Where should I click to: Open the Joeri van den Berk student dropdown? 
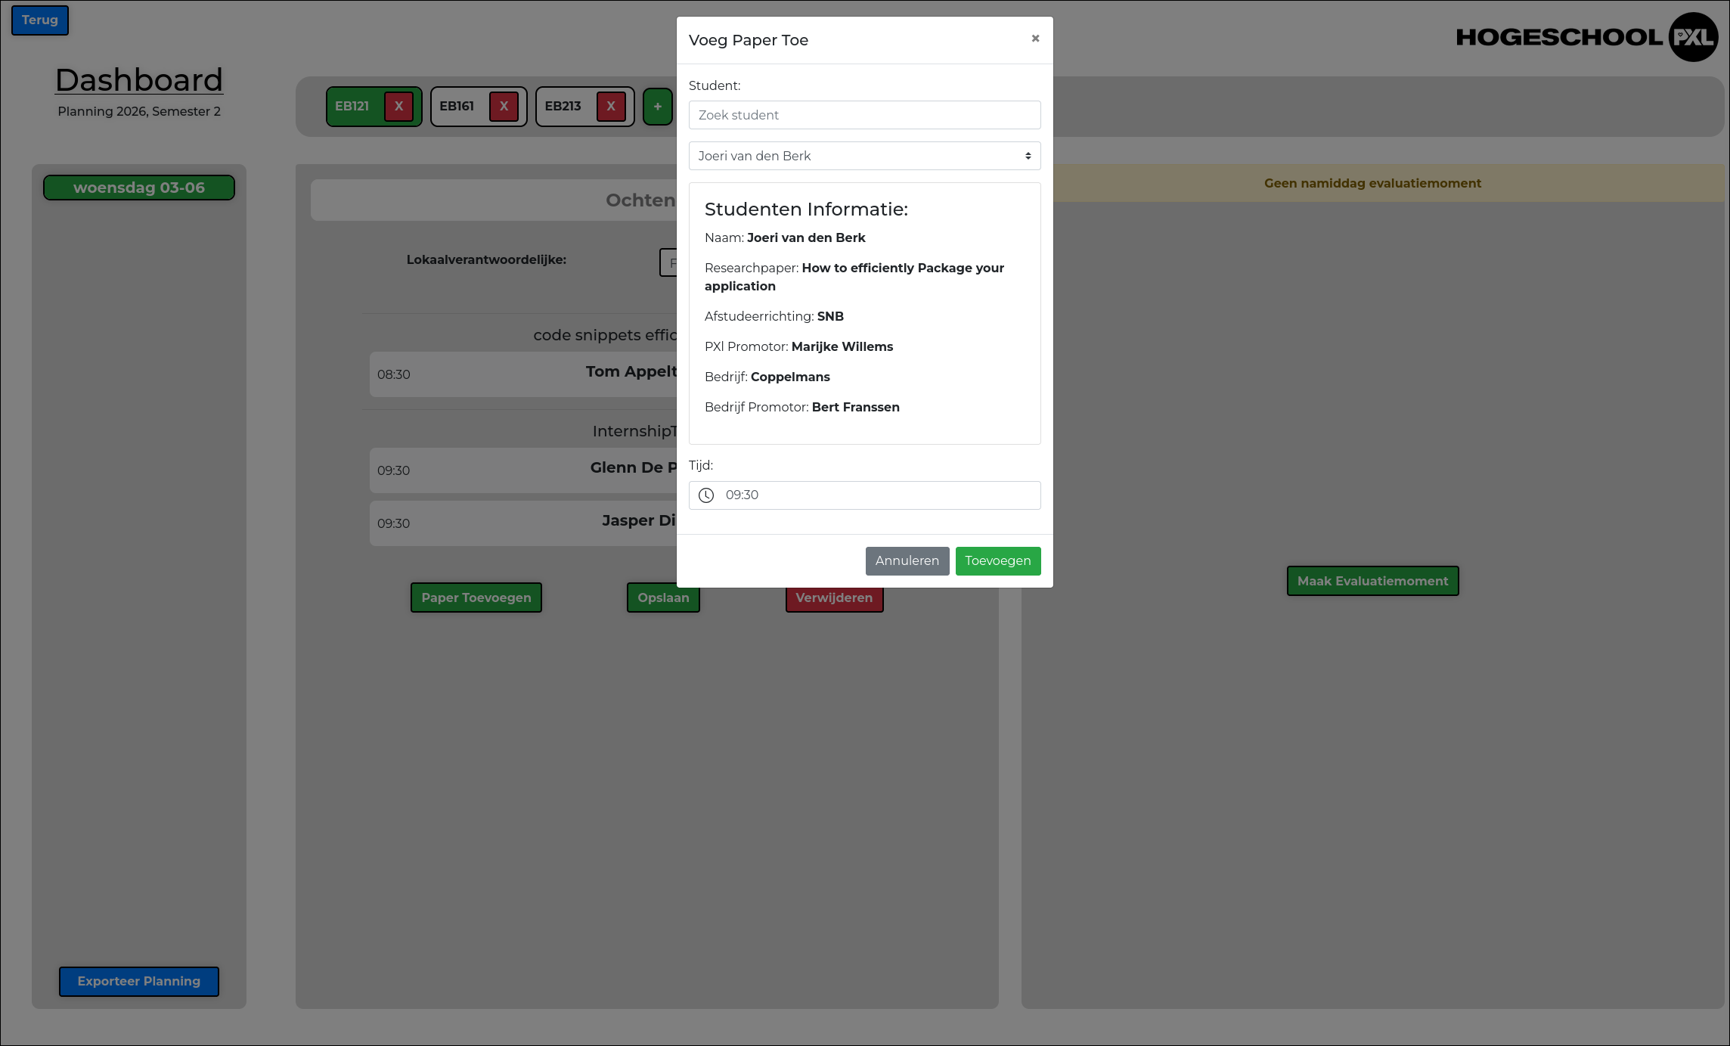pos(864,156)
